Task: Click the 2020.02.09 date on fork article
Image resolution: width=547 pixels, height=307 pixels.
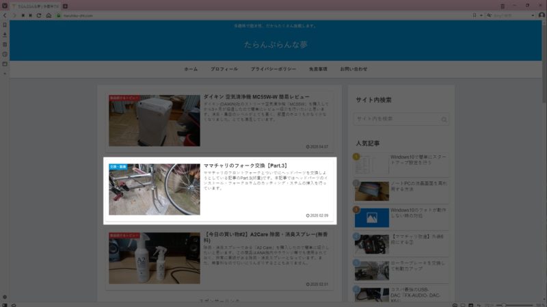Action: 317,215
